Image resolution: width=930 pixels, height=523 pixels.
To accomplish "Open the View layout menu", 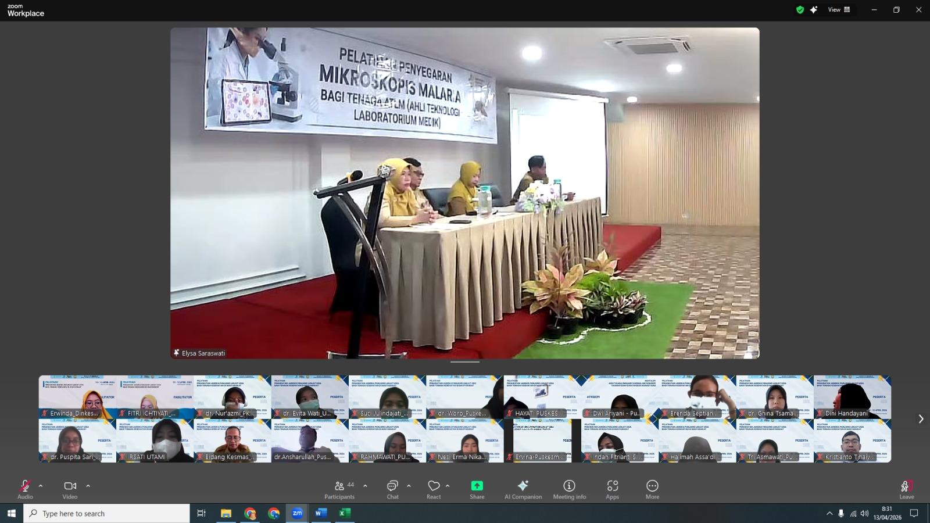I will 839,10.
